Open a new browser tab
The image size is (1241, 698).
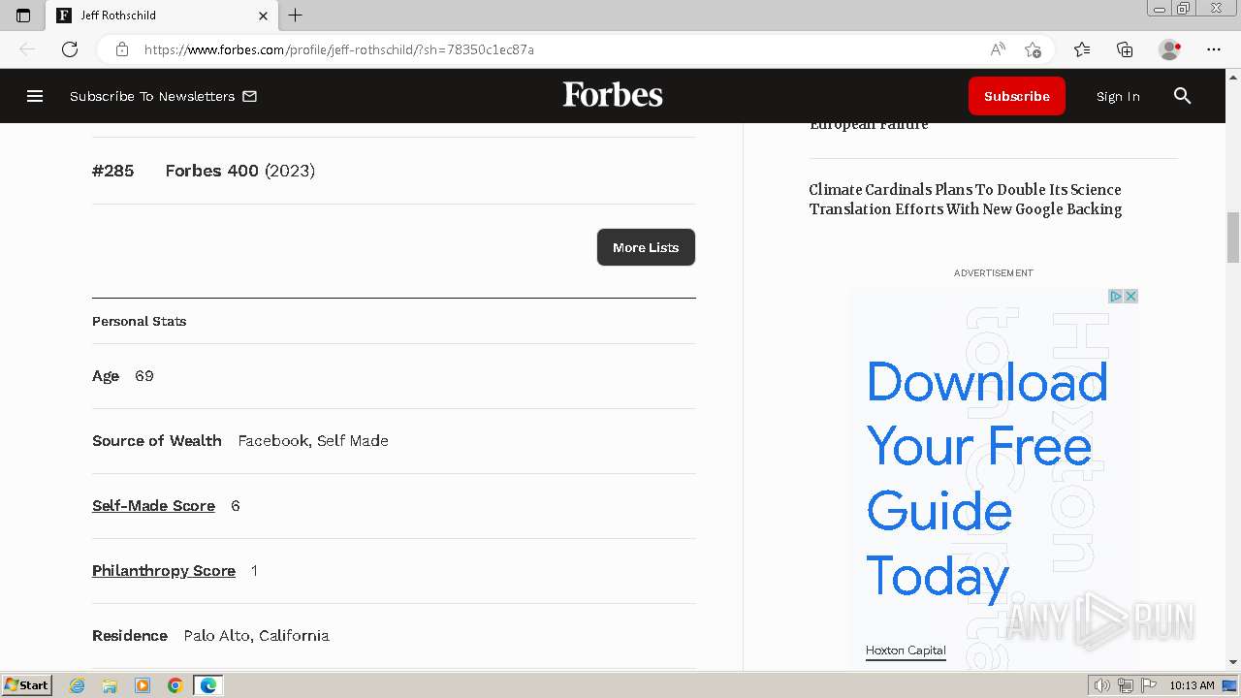[x=296, y=16]
